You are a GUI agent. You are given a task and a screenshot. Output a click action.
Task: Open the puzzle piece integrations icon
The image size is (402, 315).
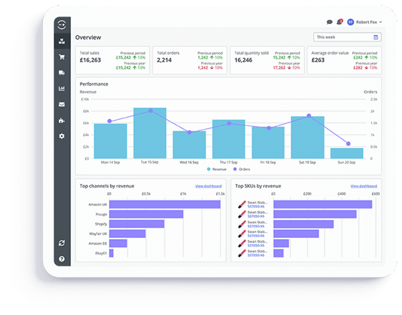[x=62, y=121]
